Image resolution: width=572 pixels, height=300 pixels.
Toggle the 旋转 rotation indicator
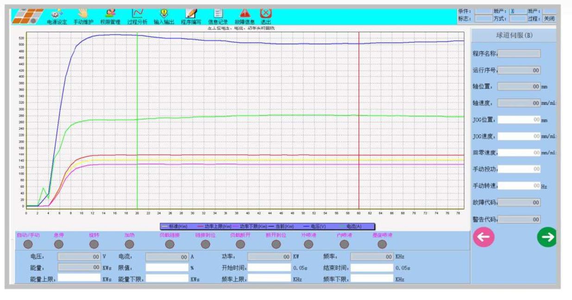point(94,244)
